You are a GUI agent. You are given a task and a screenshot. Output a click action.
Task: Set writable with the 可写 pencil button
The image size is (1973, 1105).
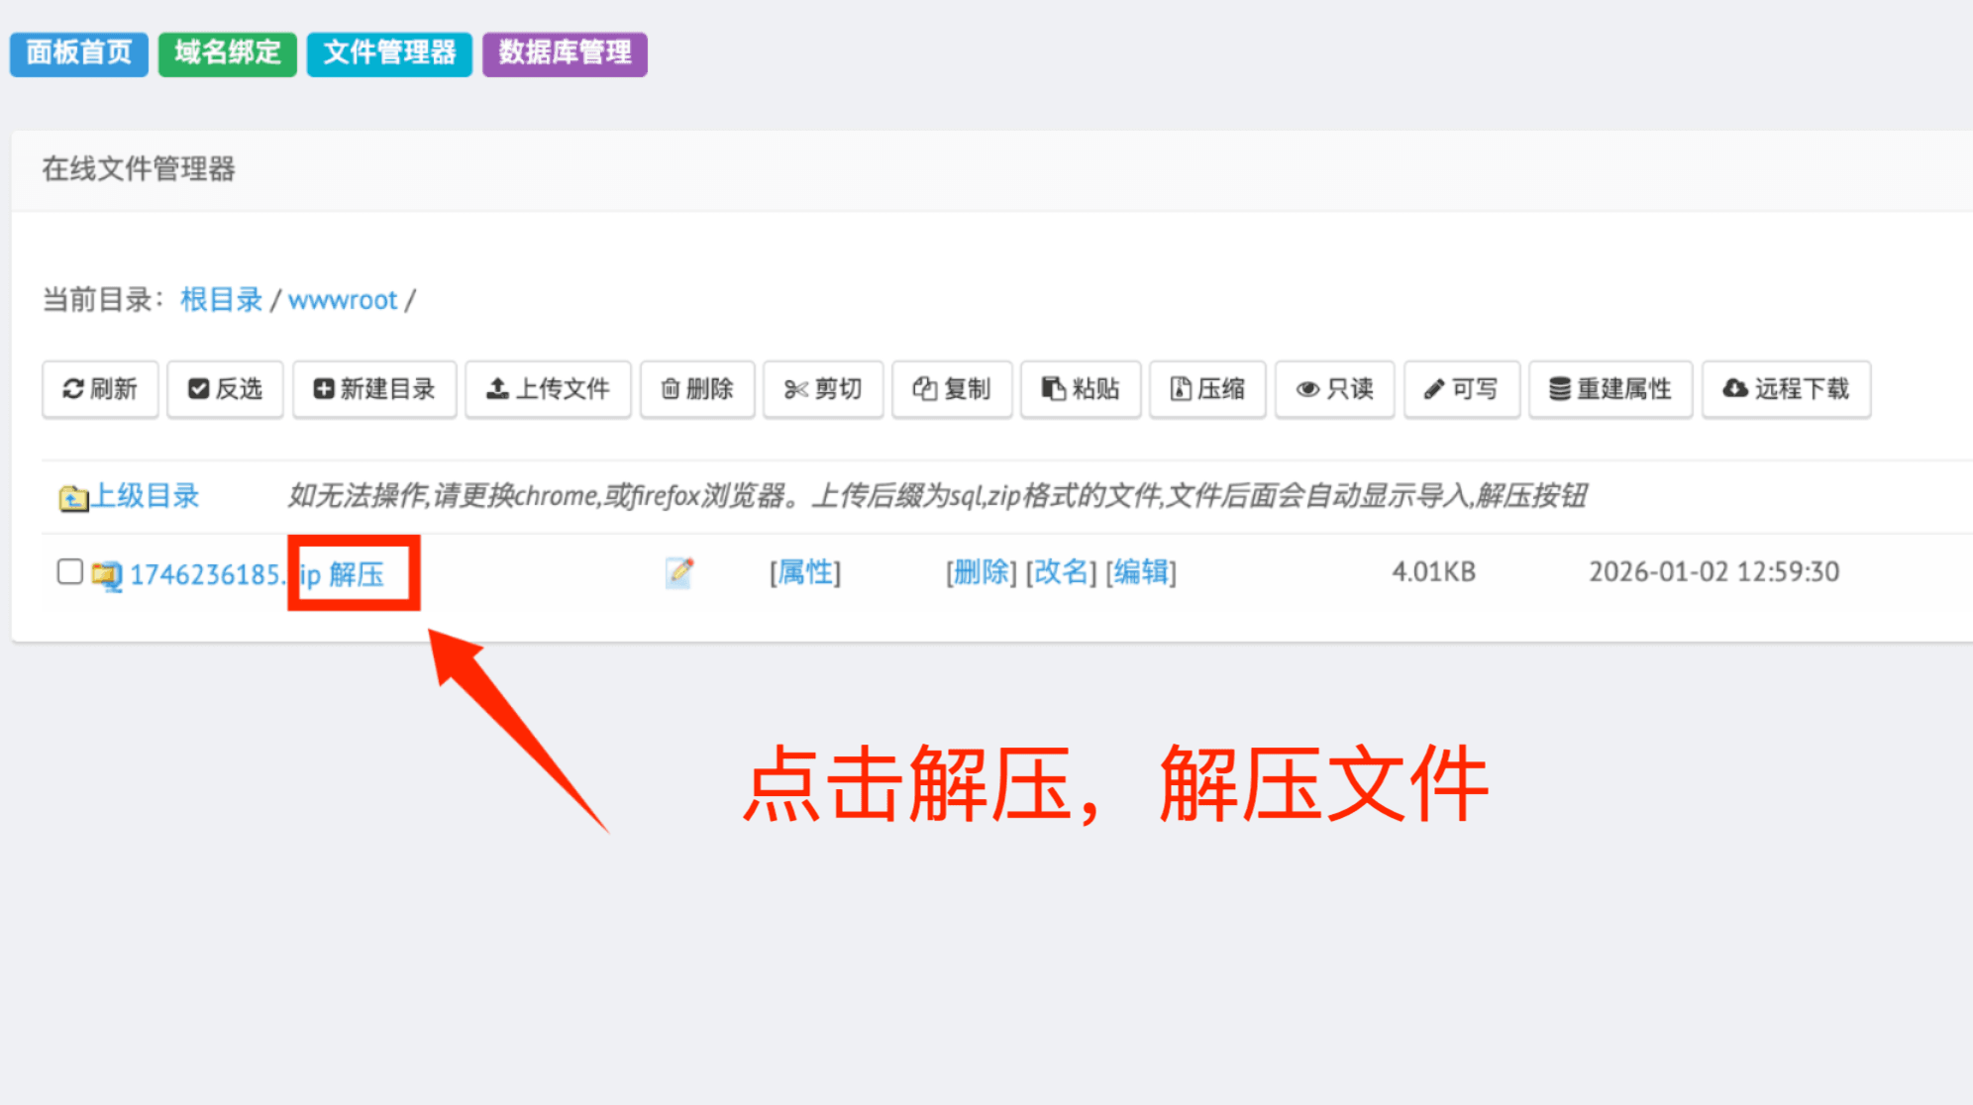click(x=1461, y=389)
